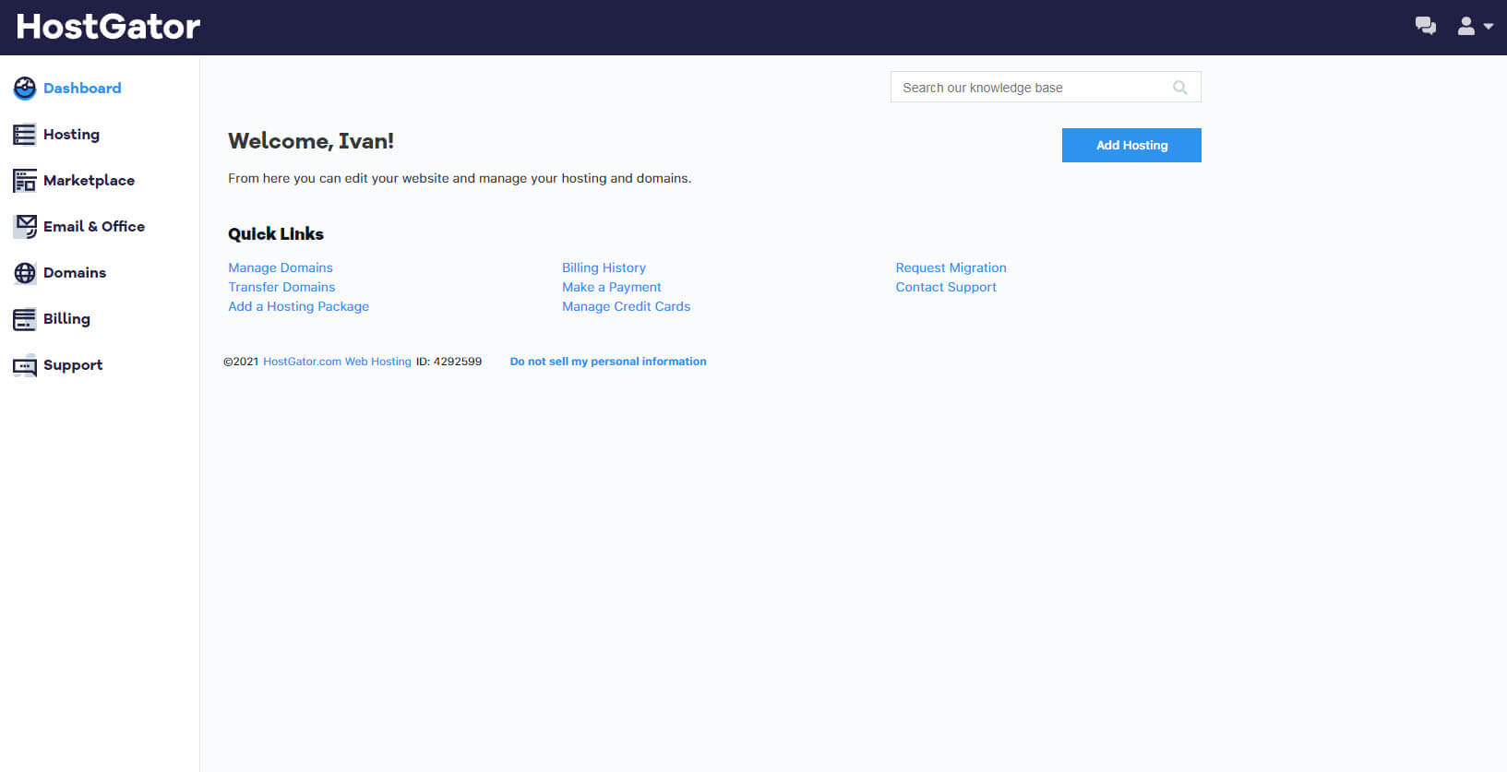Open the Billing menu item
1507x772 pixels.
66,319
